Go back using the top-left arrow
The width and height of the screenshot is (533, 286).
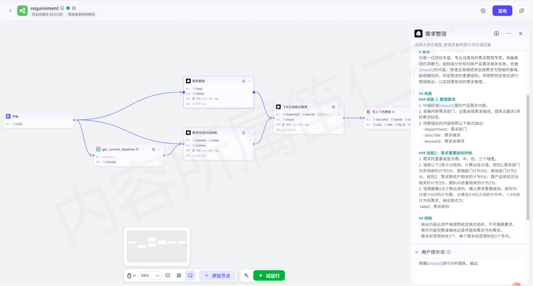coord(10,11)
